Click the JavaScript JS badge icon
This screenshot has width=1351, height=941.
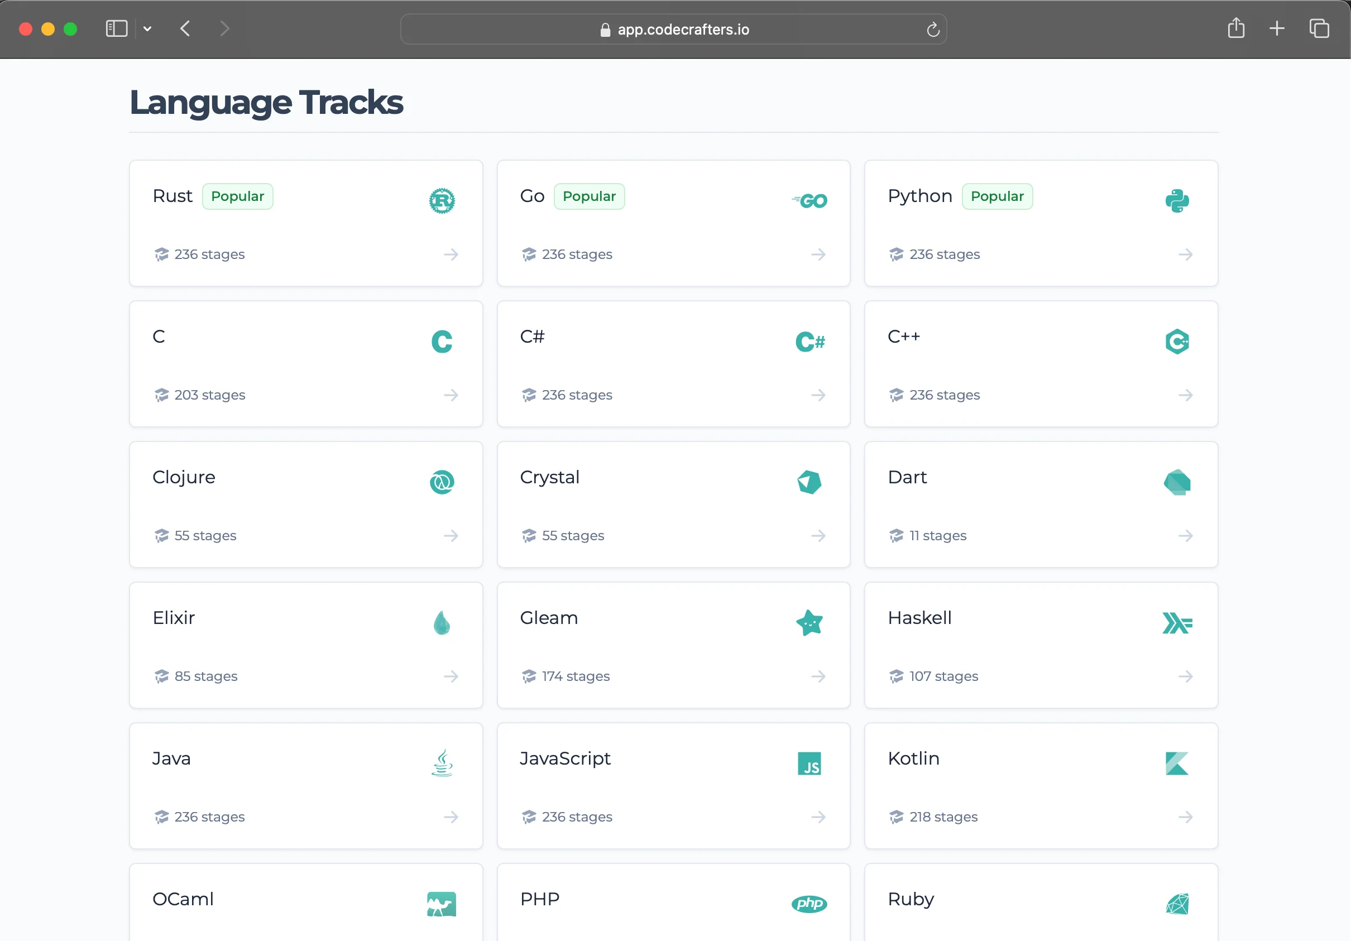point(809,764)
